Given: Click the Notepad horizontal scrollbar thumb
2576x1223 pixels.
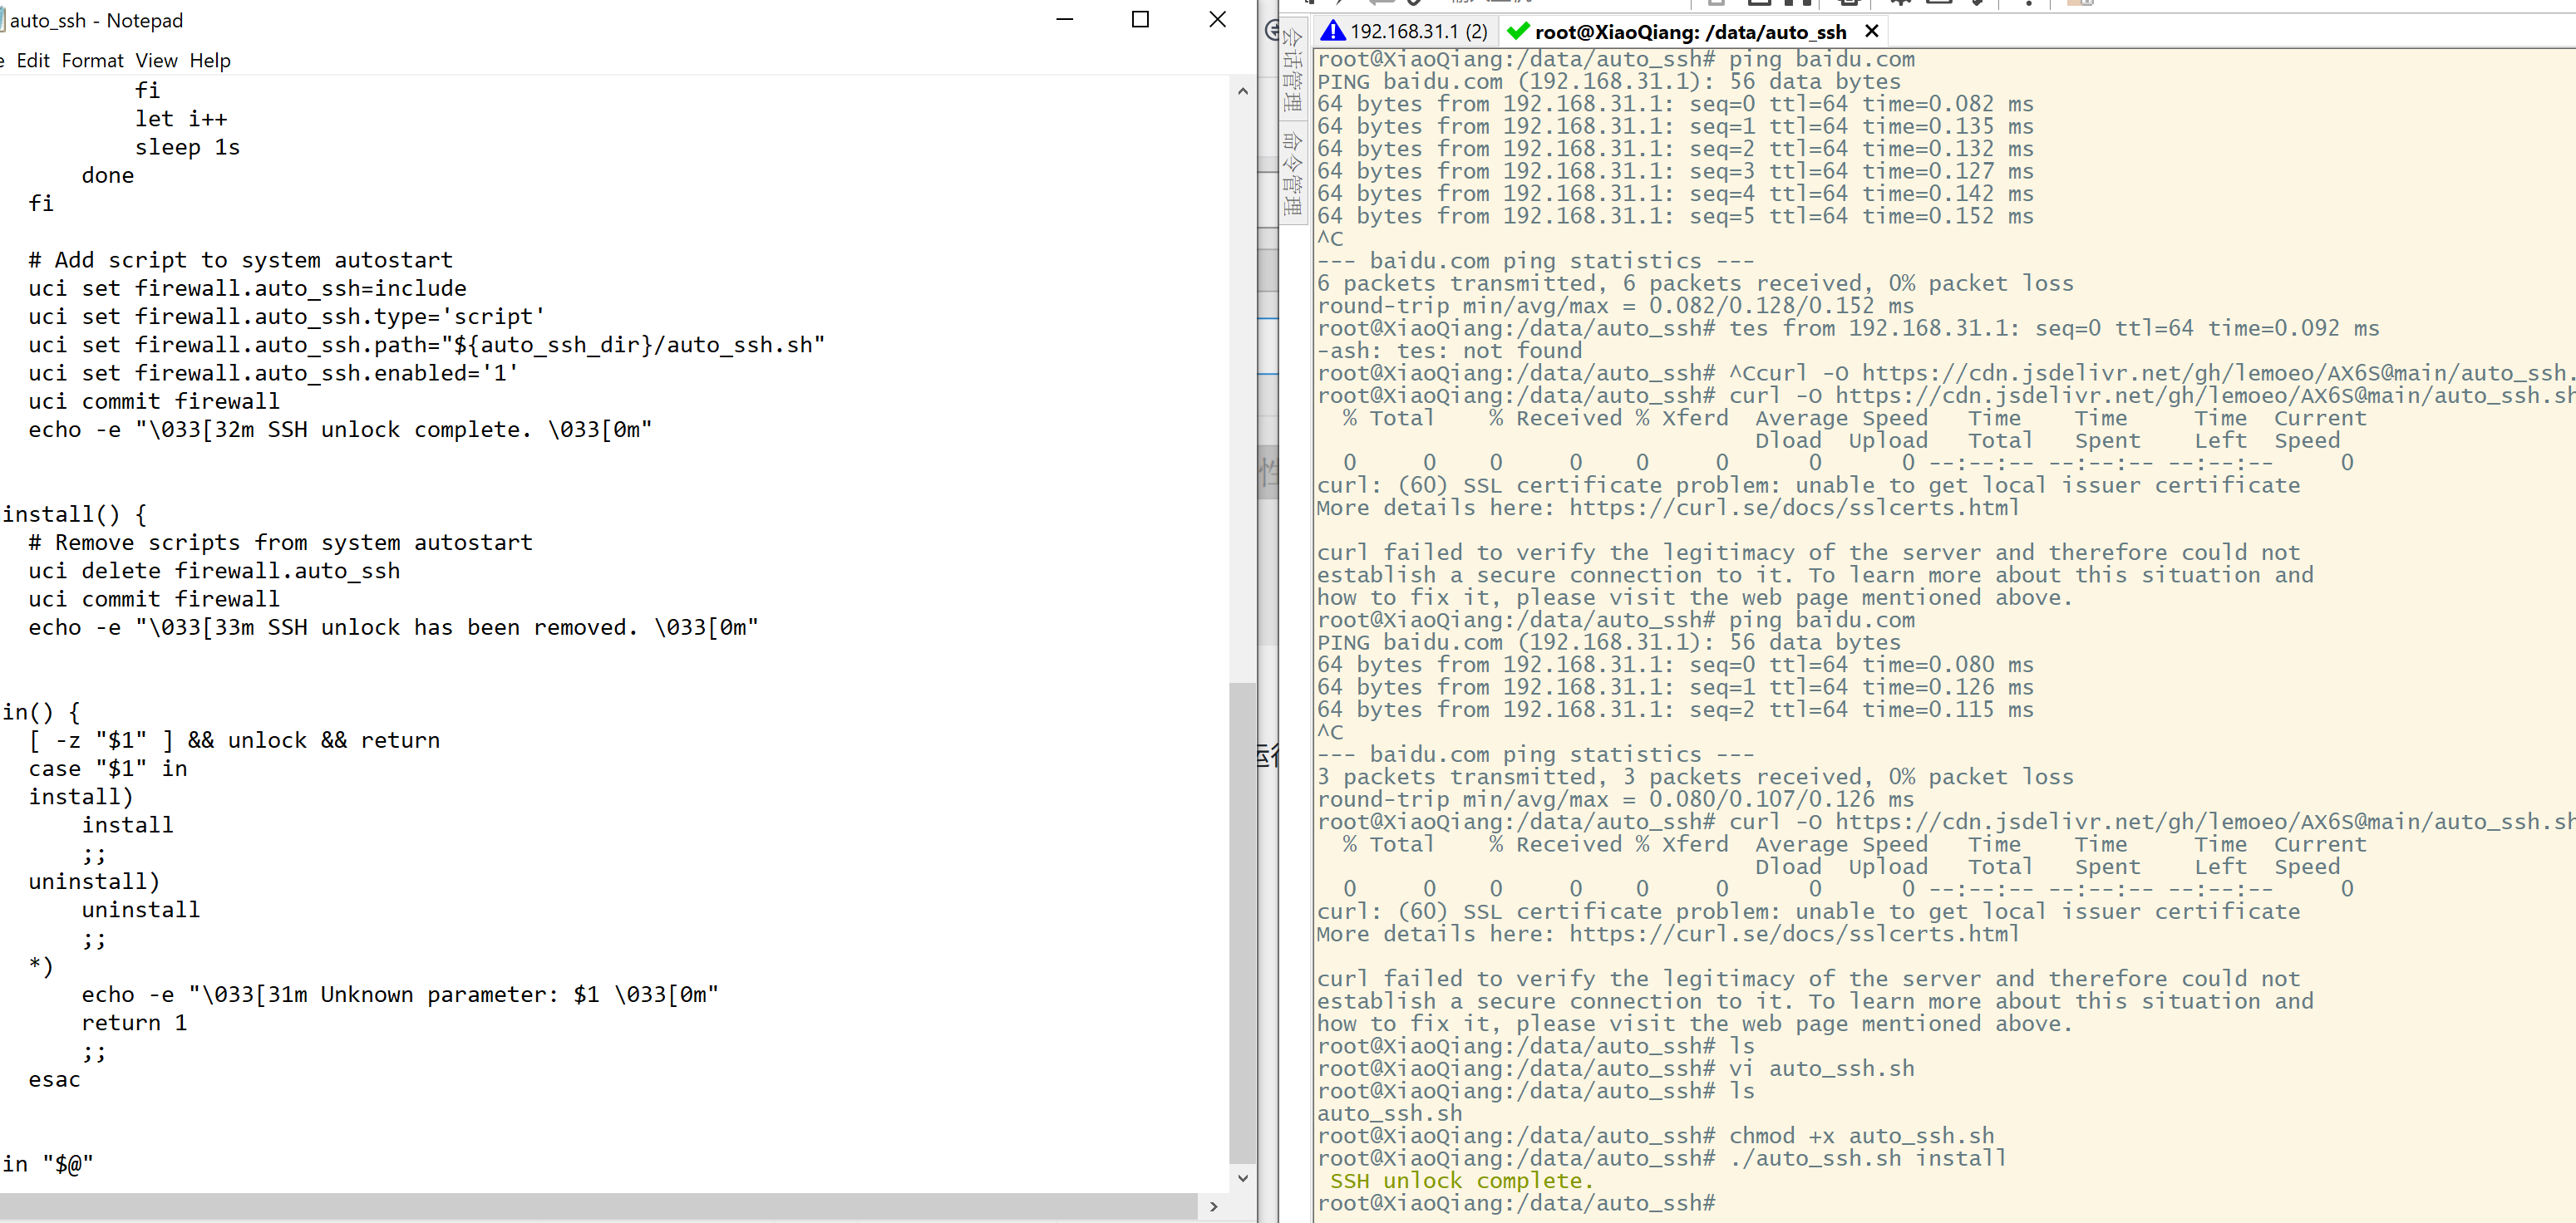Looking at the screenshot, I should tap(598, 1206).
